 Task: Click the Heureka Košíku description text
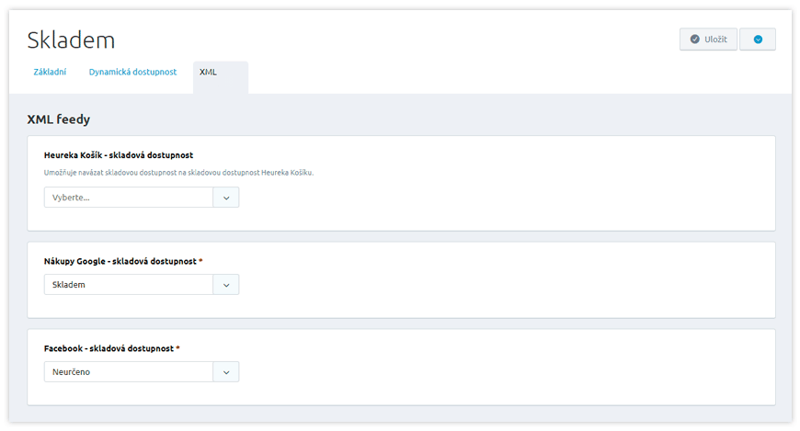pyautogui.click(x=178, y=173)
